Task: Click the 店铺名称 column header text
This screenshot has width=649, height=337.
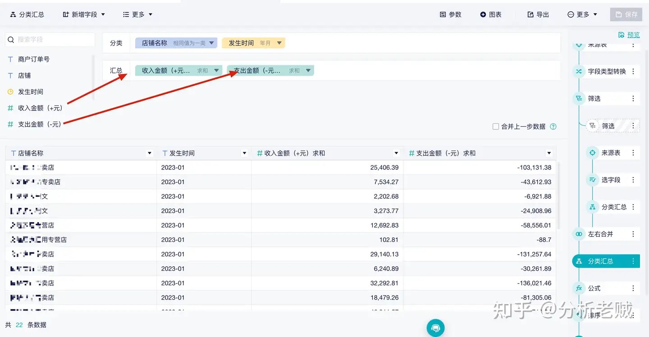Action: coord(31,153)
